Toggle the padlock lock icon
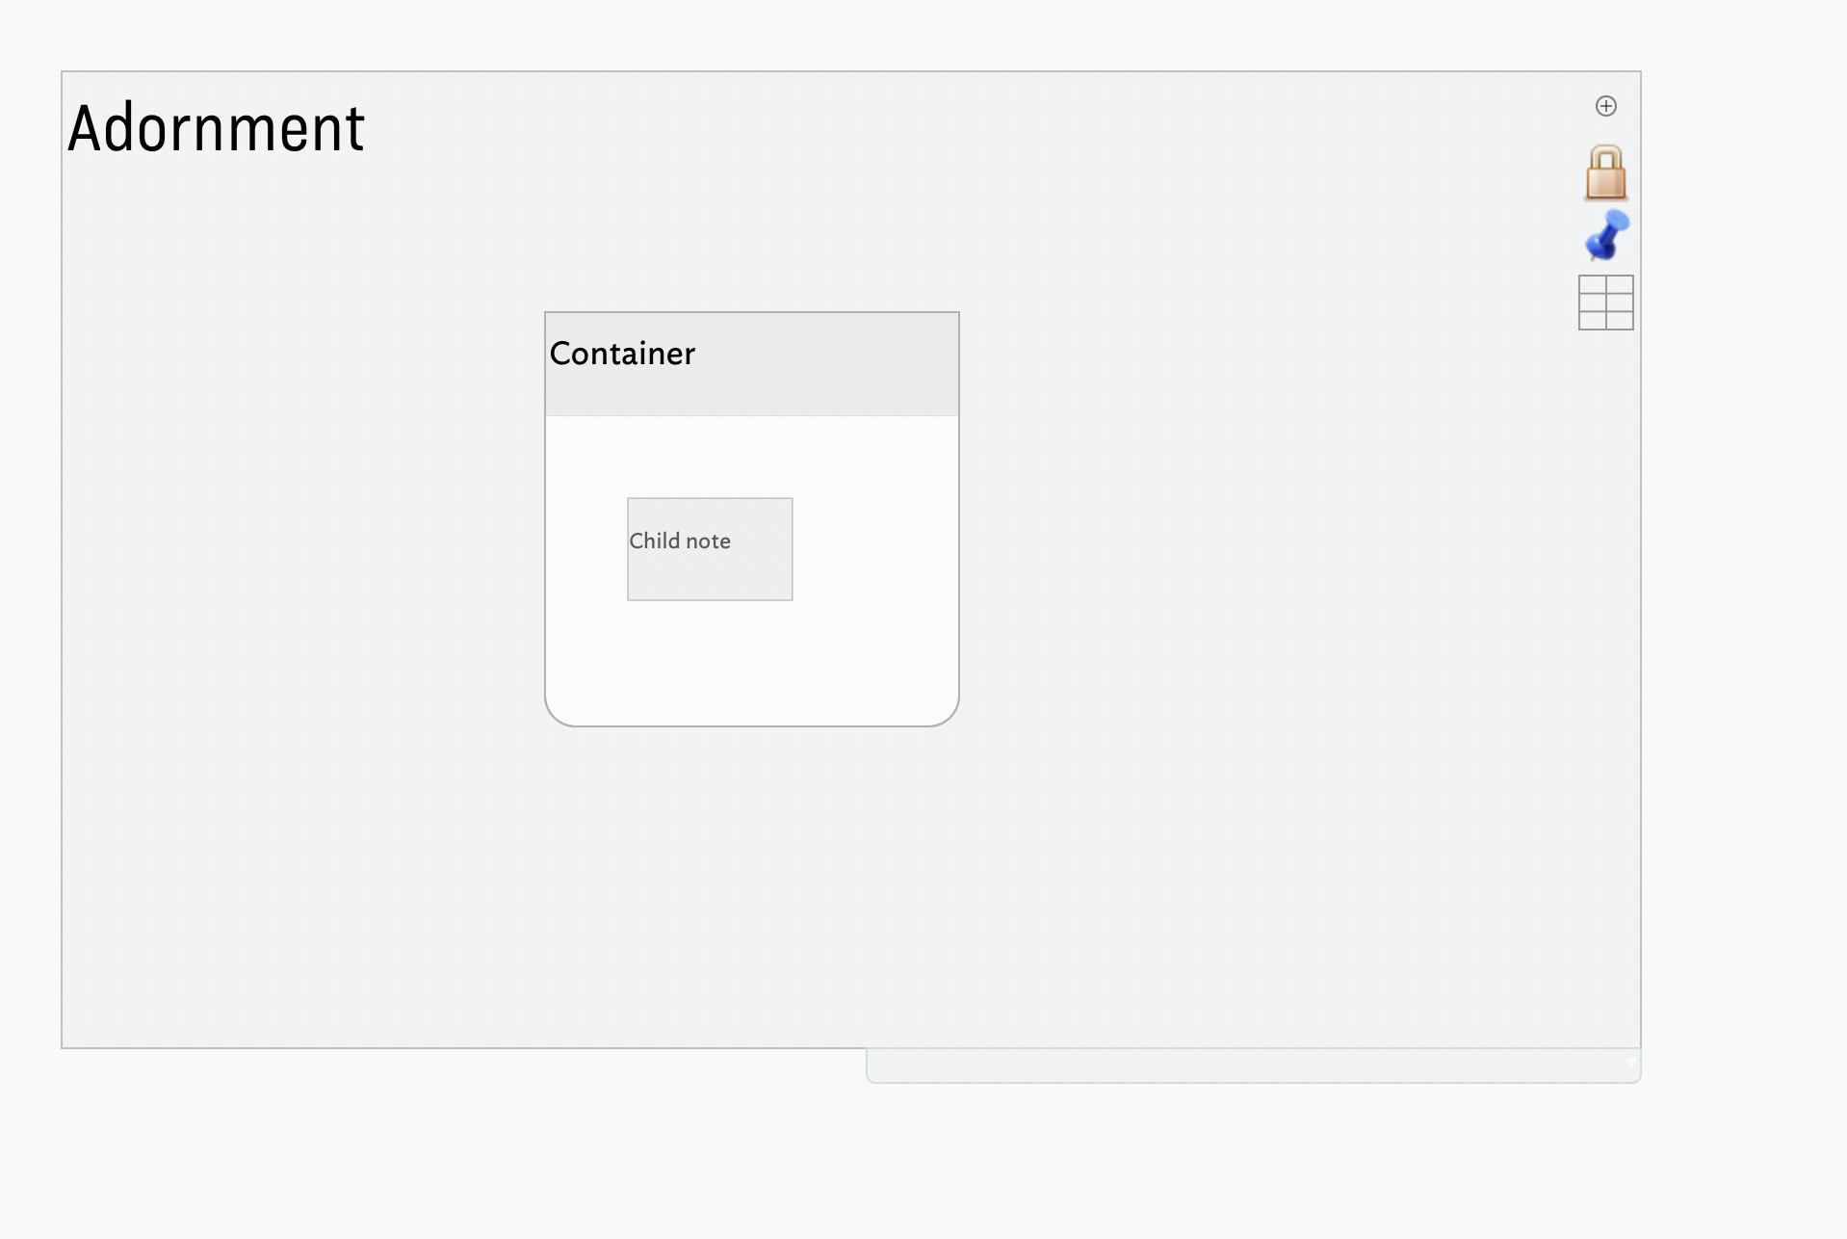1847x1239 pixels. pos(1605,173)
